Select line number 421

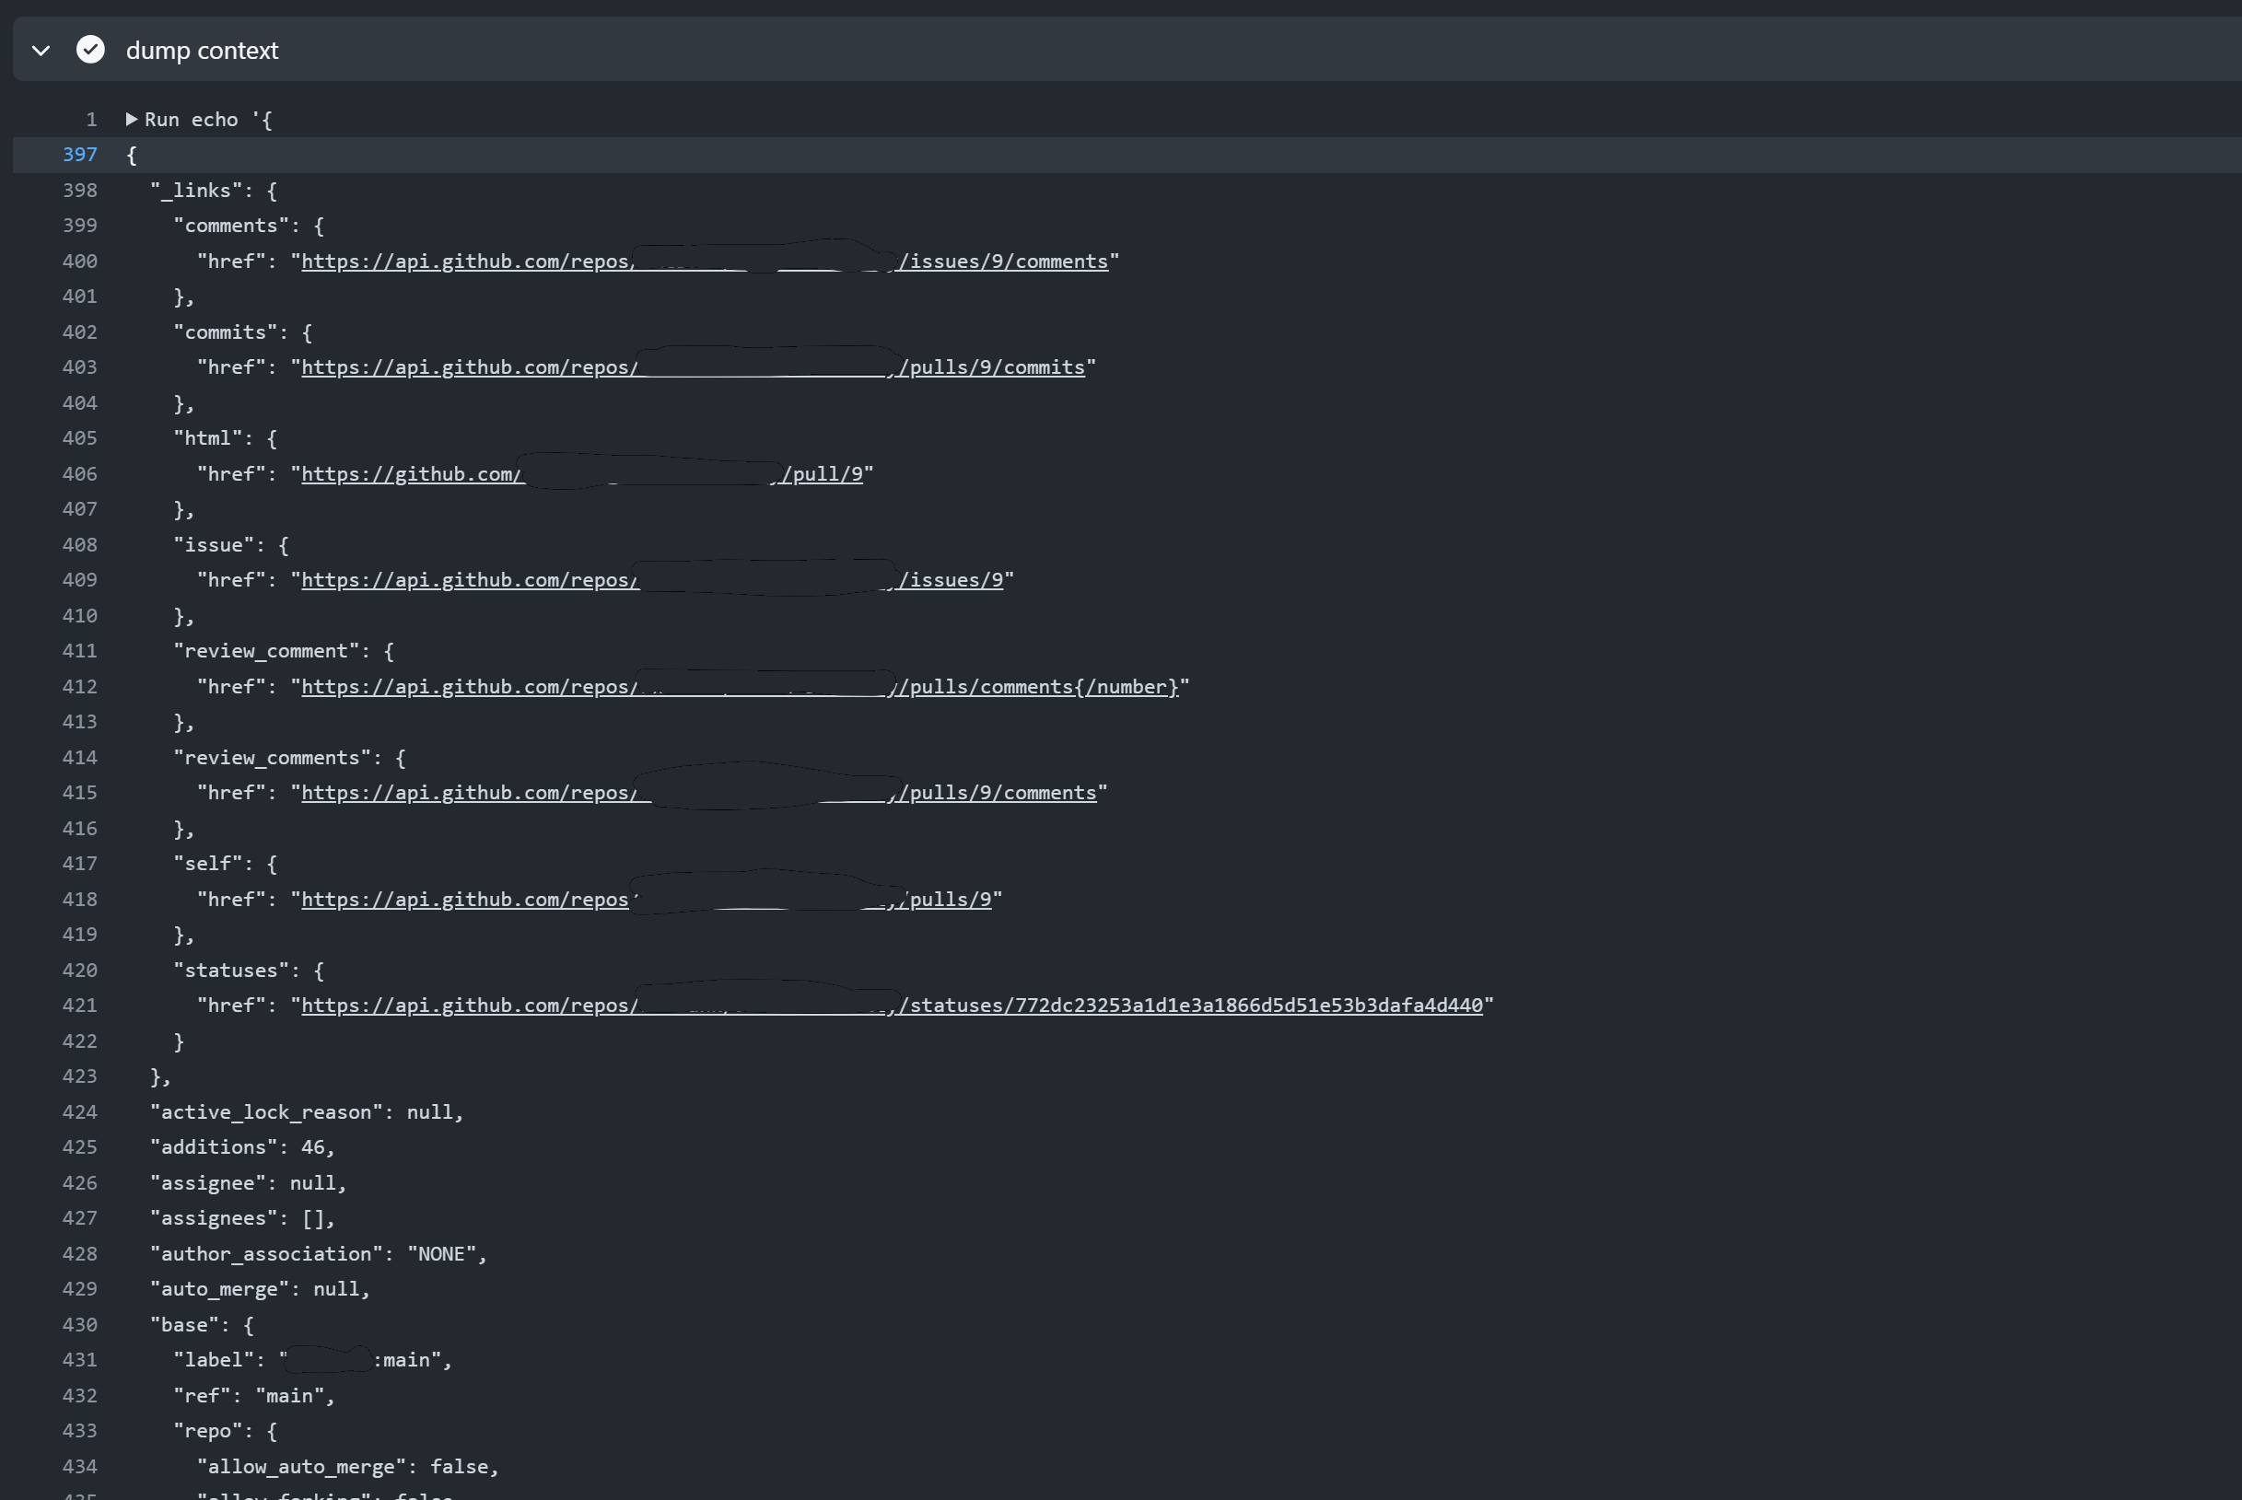click(79, 1005)
